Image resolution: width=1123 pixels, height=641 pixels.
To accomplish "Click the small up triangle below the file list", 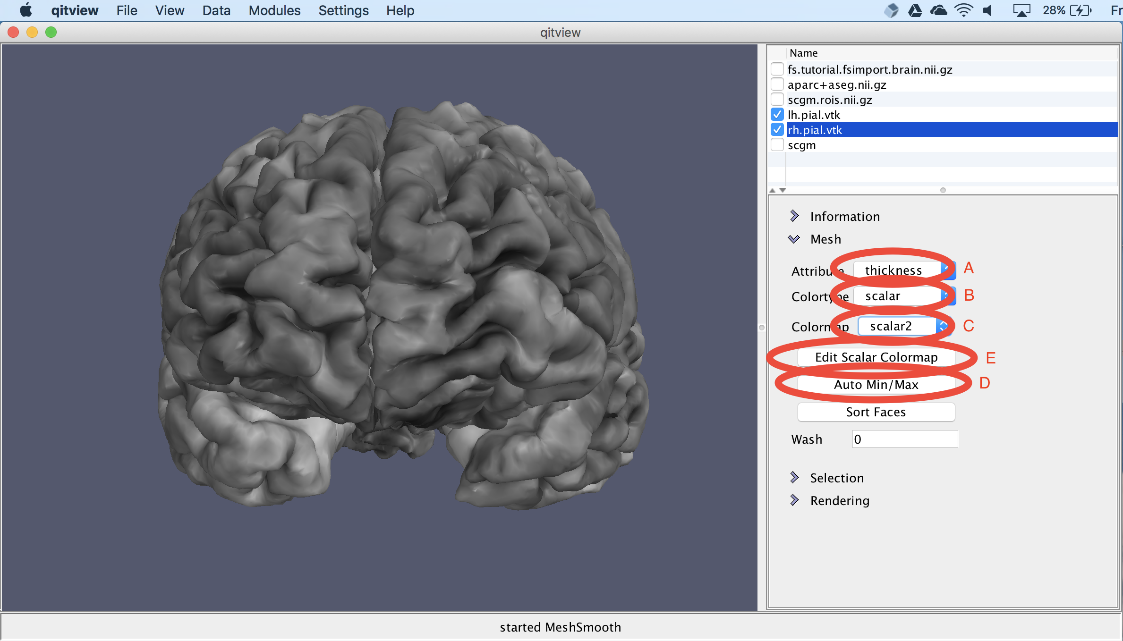I will point(772,190).
